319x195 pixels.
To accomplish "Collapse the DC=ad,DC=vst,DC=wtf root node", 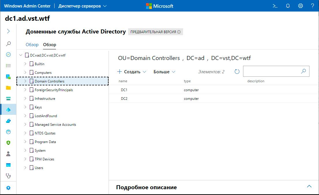I will click(x=21, y=55).
